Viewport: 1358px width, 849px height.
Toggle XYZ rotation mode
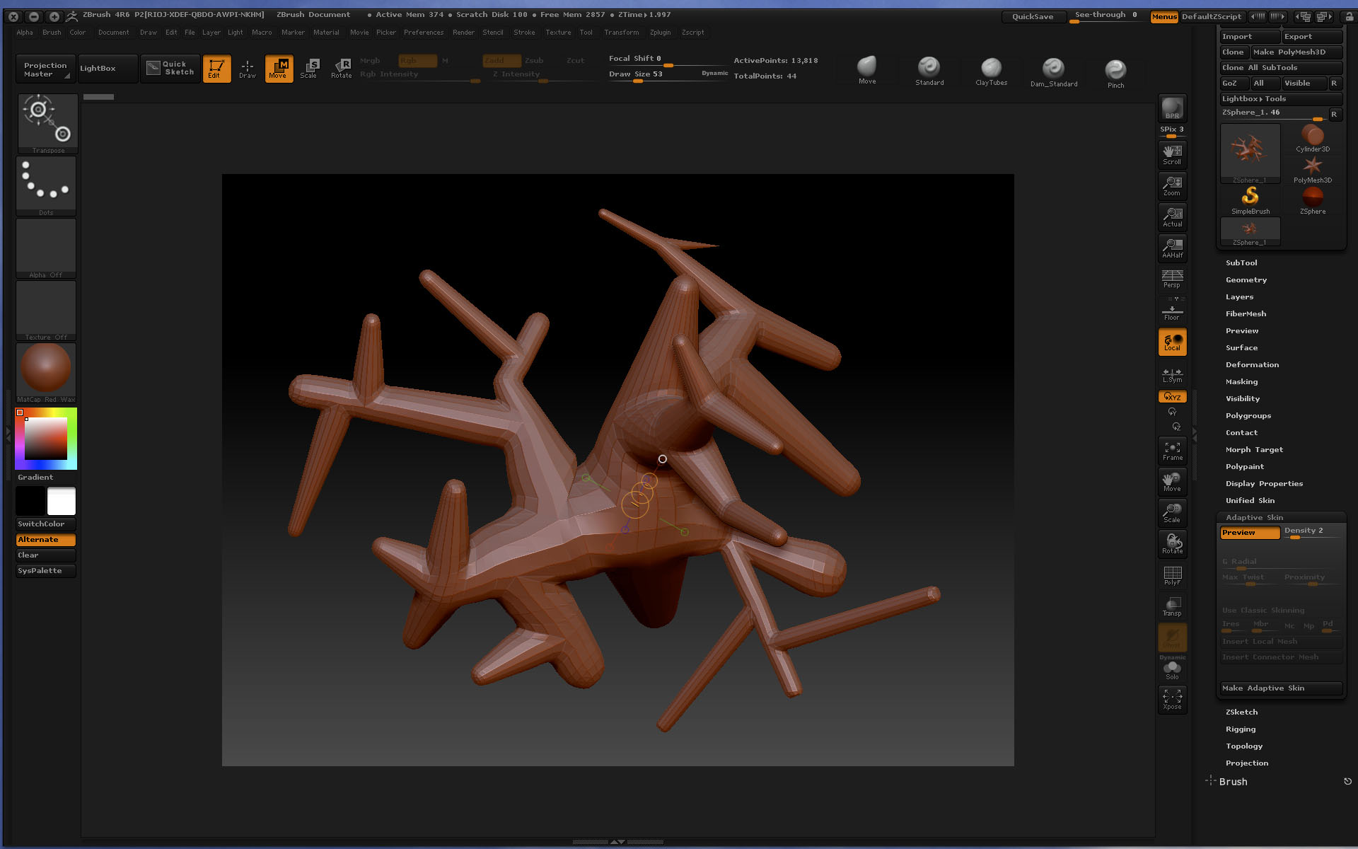tap(1172, 397)
